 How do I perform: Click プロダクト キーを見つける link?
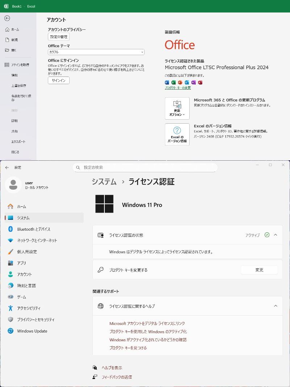click(128, 348)
